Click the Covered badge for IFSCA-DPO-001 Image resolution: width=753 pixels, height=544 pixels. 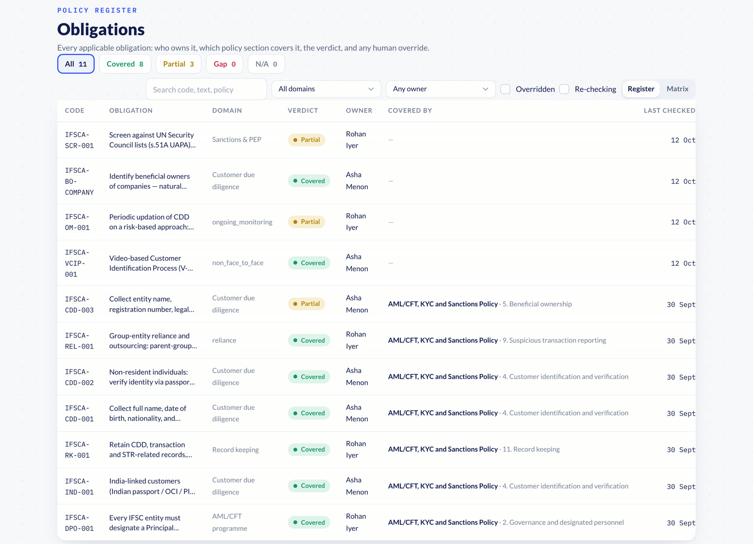[x=309, y=522]
